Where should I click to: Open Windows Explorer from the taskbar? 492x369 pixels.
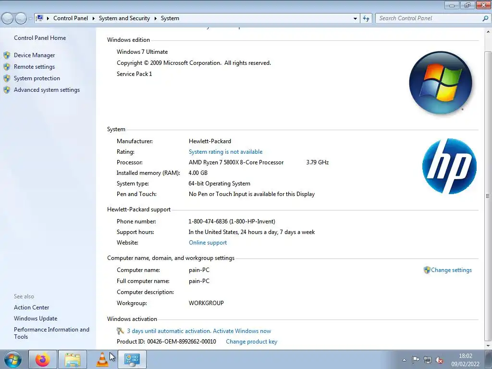[73, 359]
